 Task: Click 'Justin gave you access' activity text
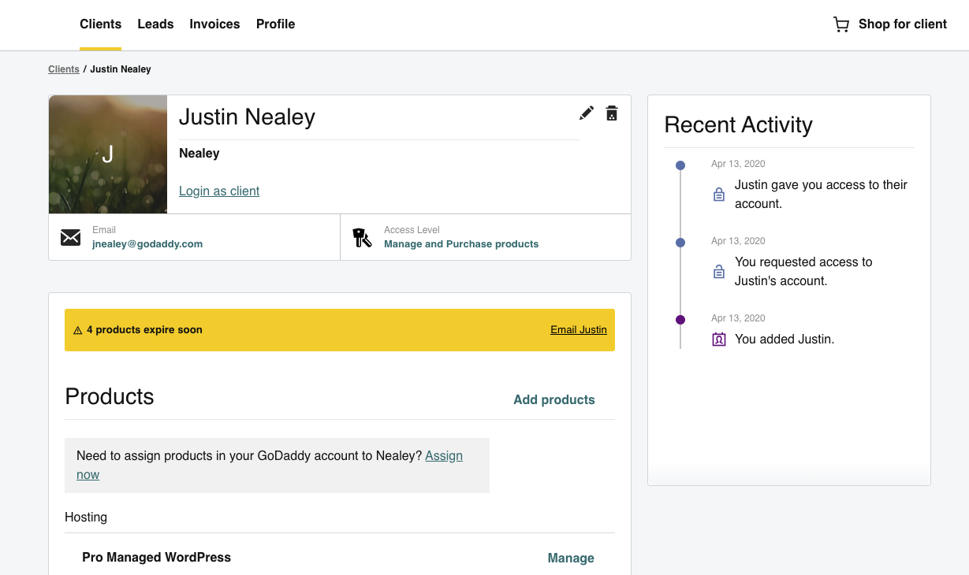pos(821,195)
